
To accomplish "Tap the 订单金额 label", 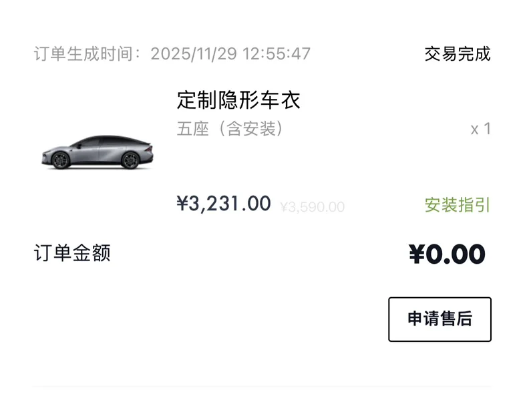I will click(x=72, y=253).
